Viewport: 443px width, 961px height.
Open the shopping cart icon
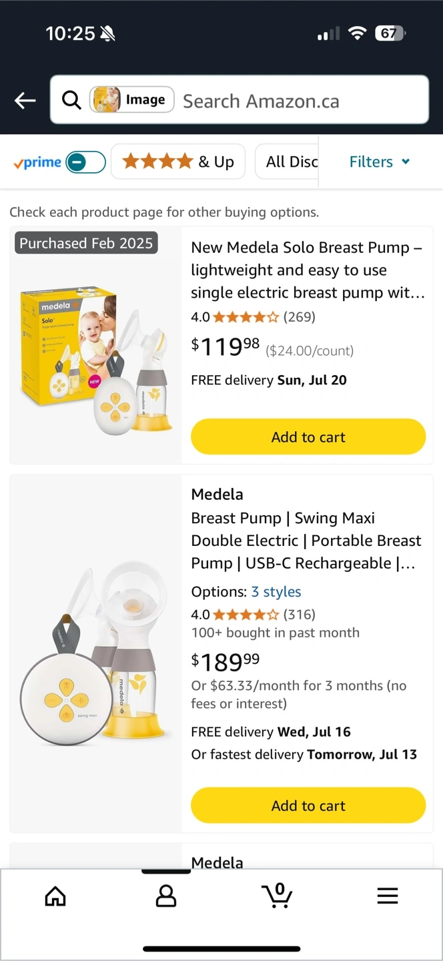point(277,895)
